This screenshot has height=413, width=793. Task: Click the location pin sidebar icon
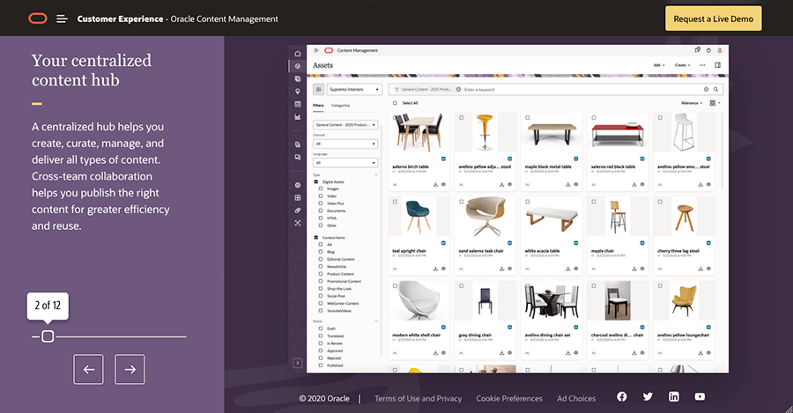[x=298, y=92]
